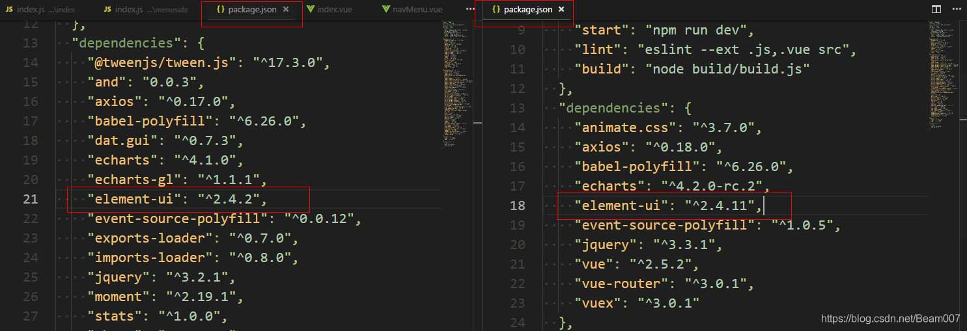Click the split editor layout icon
This screenshot has height=331, width=967.
click(936, 10)
